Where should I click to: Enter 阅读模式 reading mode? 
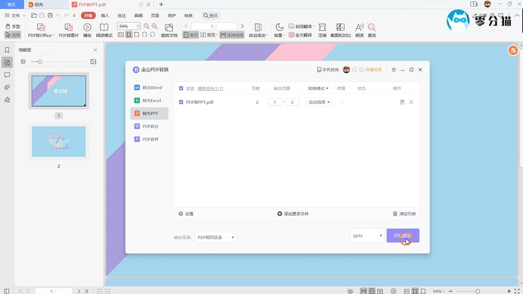[104, 30]
